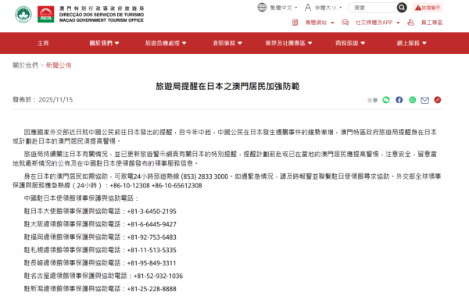Click the social media chat bubble icon
Image resolution: width=469 pixels, height=303 pixels.
pos(345,23)
